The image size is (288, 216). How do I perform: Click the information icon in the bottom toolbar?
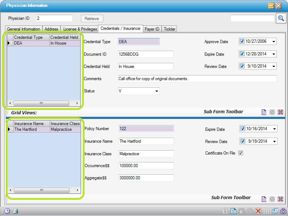coord(225,211)
